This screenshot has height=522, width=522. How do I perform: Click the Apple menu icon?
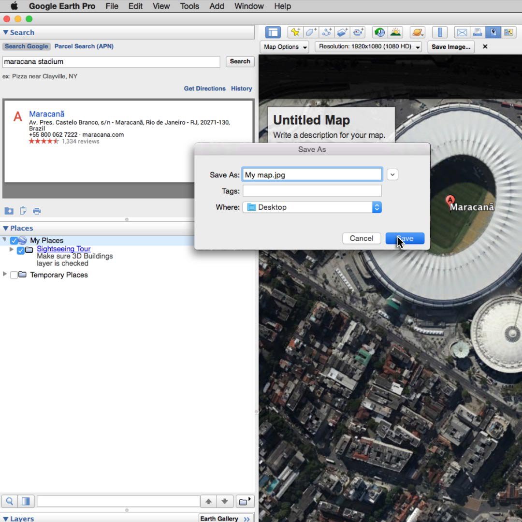tap(14, 6)
